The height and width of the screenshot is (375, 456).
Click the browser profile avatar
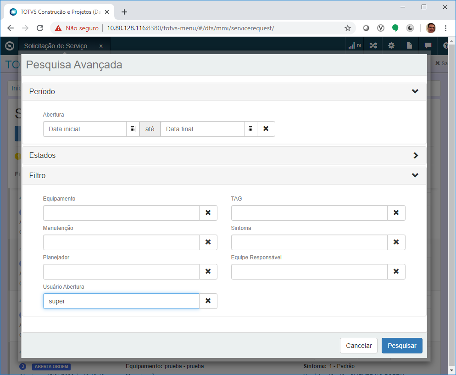[x=431, y=28]
